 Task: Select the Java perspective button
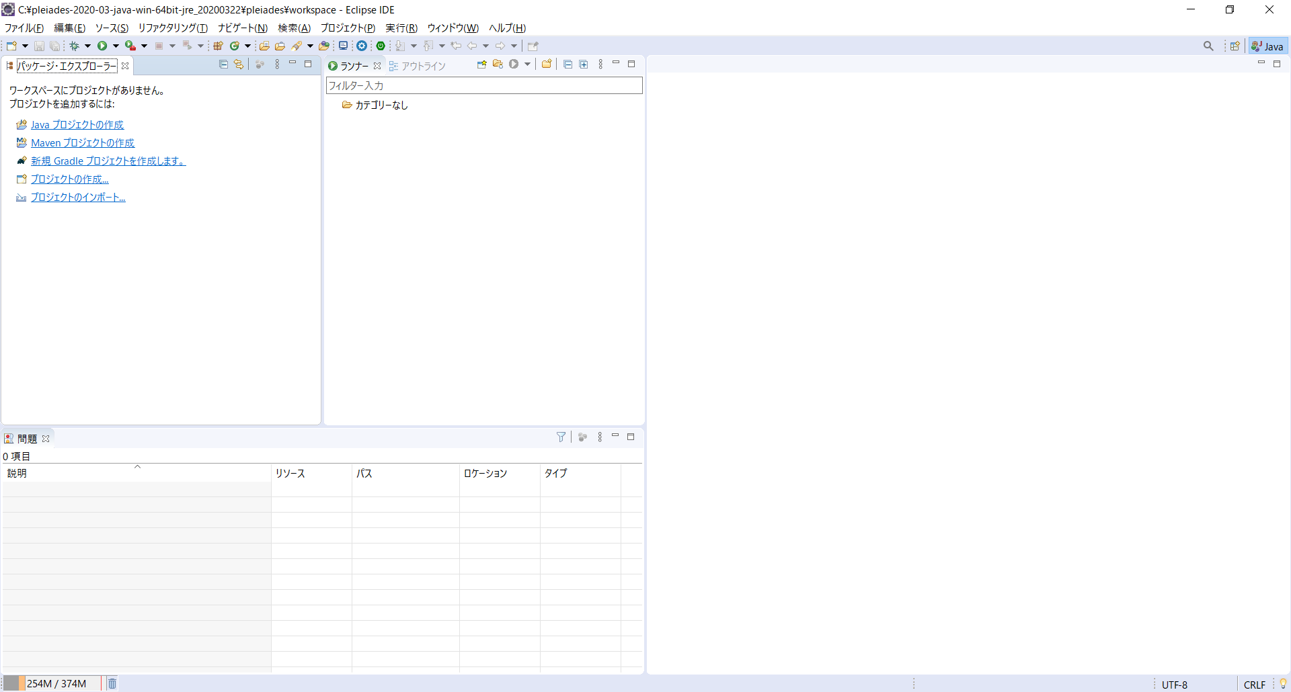coord(1267,46)
